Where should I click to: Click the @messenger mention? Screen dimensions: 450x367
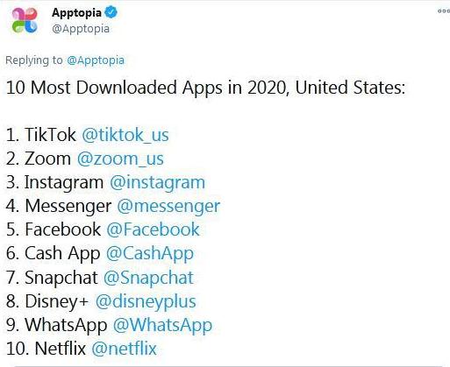pyautogui.click(x=168, y=206)
